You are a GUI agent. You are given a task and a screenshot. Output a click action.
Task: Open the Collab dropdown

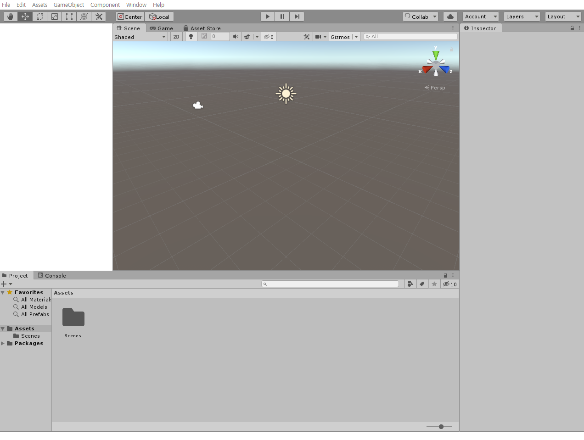pos(421,17)
